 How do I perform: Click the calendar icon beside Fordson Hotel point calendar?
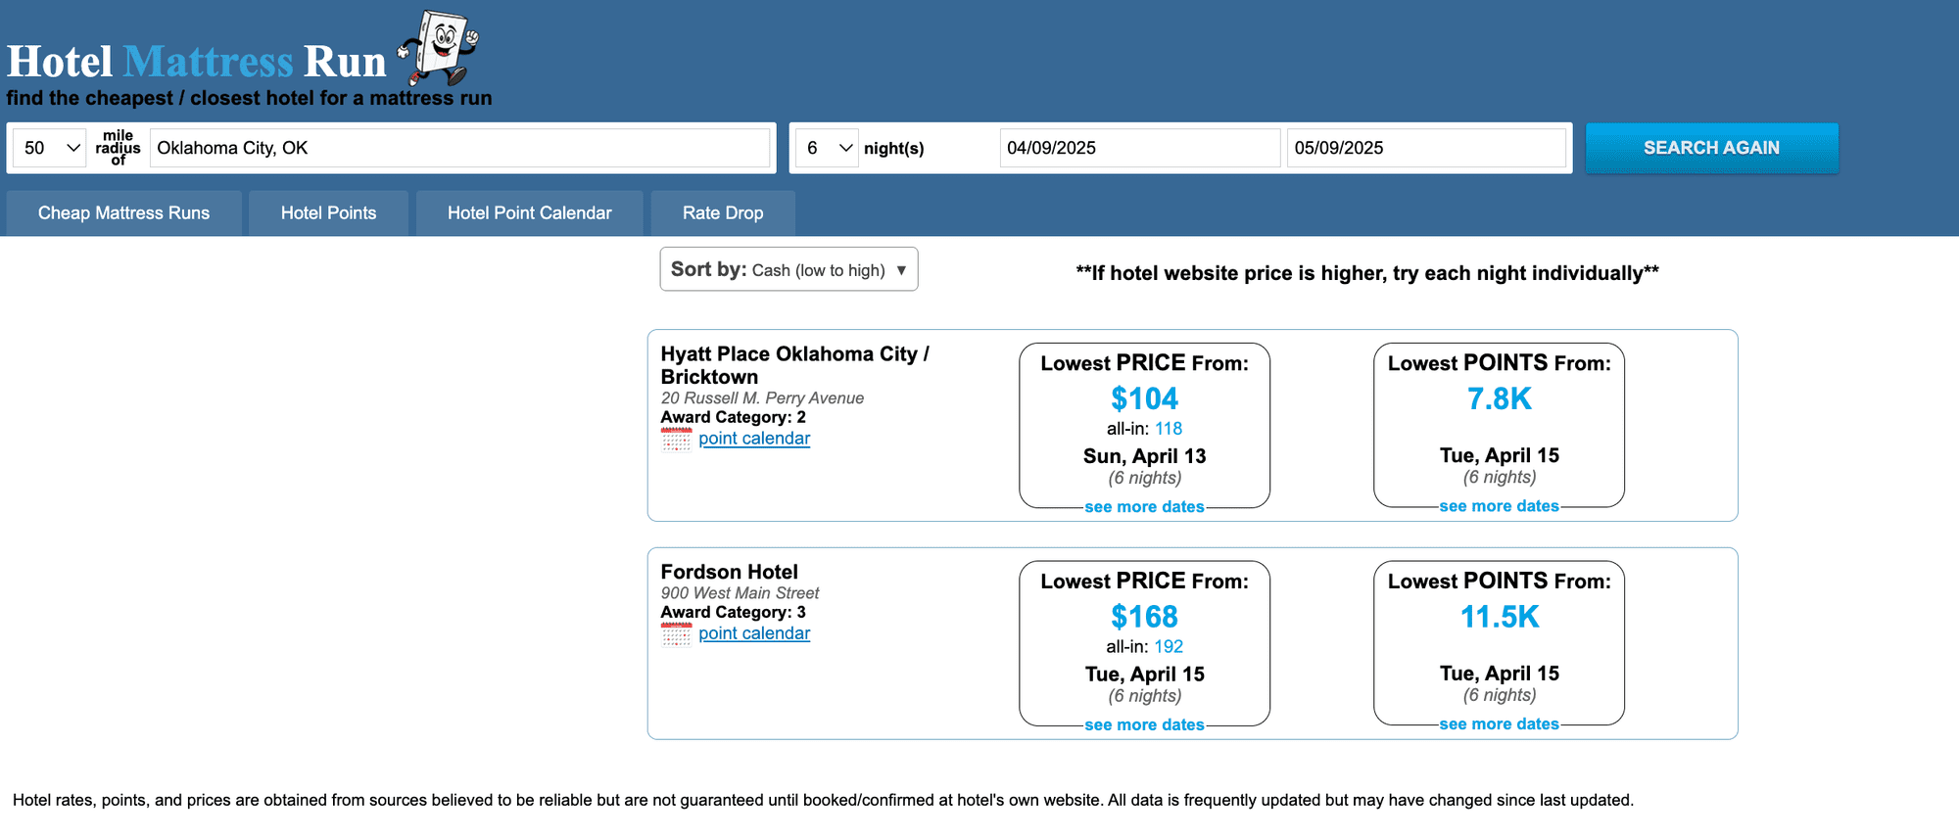(x=676, y=634)
